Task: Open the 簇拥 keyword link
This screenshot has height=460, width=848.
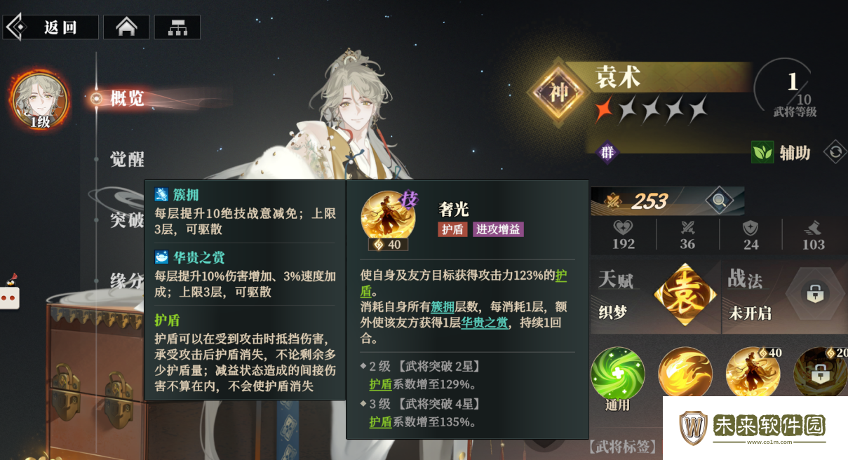Action: coord(443,307)
